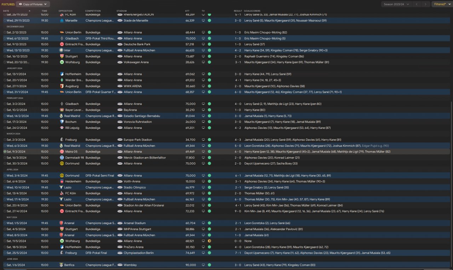Tick the checkbox for the Benfica final

[5, 265]
